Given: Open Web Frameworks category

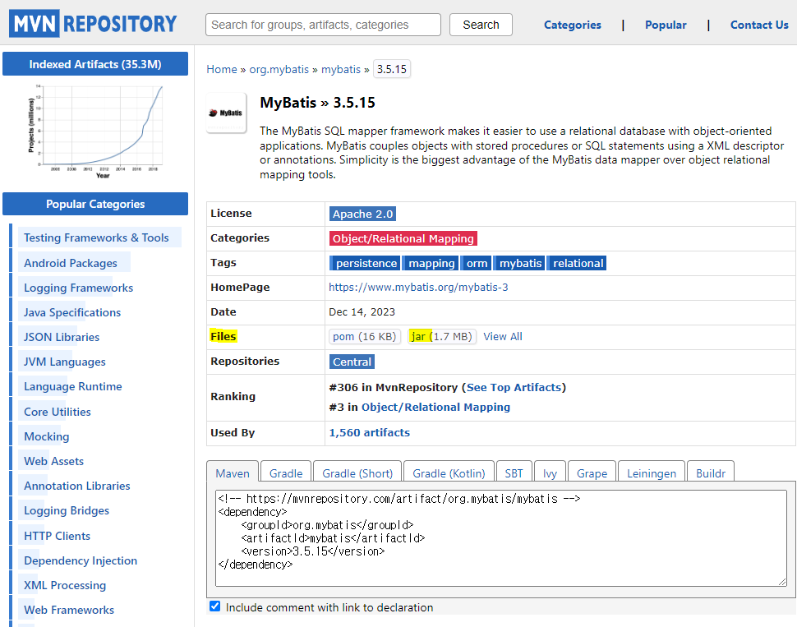Looking at the screenshot, I should click(69, 611).
